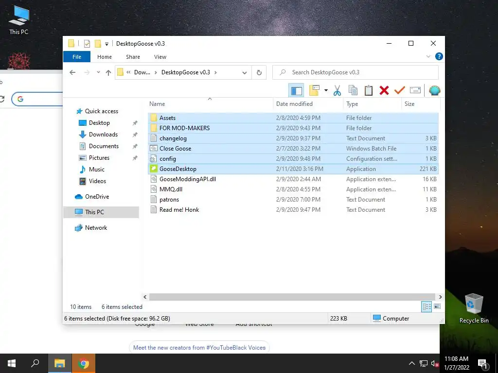The width and height of the screenshot is (498, 373).
Task: Open This PC desktop icon
Action: pos(19,19)
